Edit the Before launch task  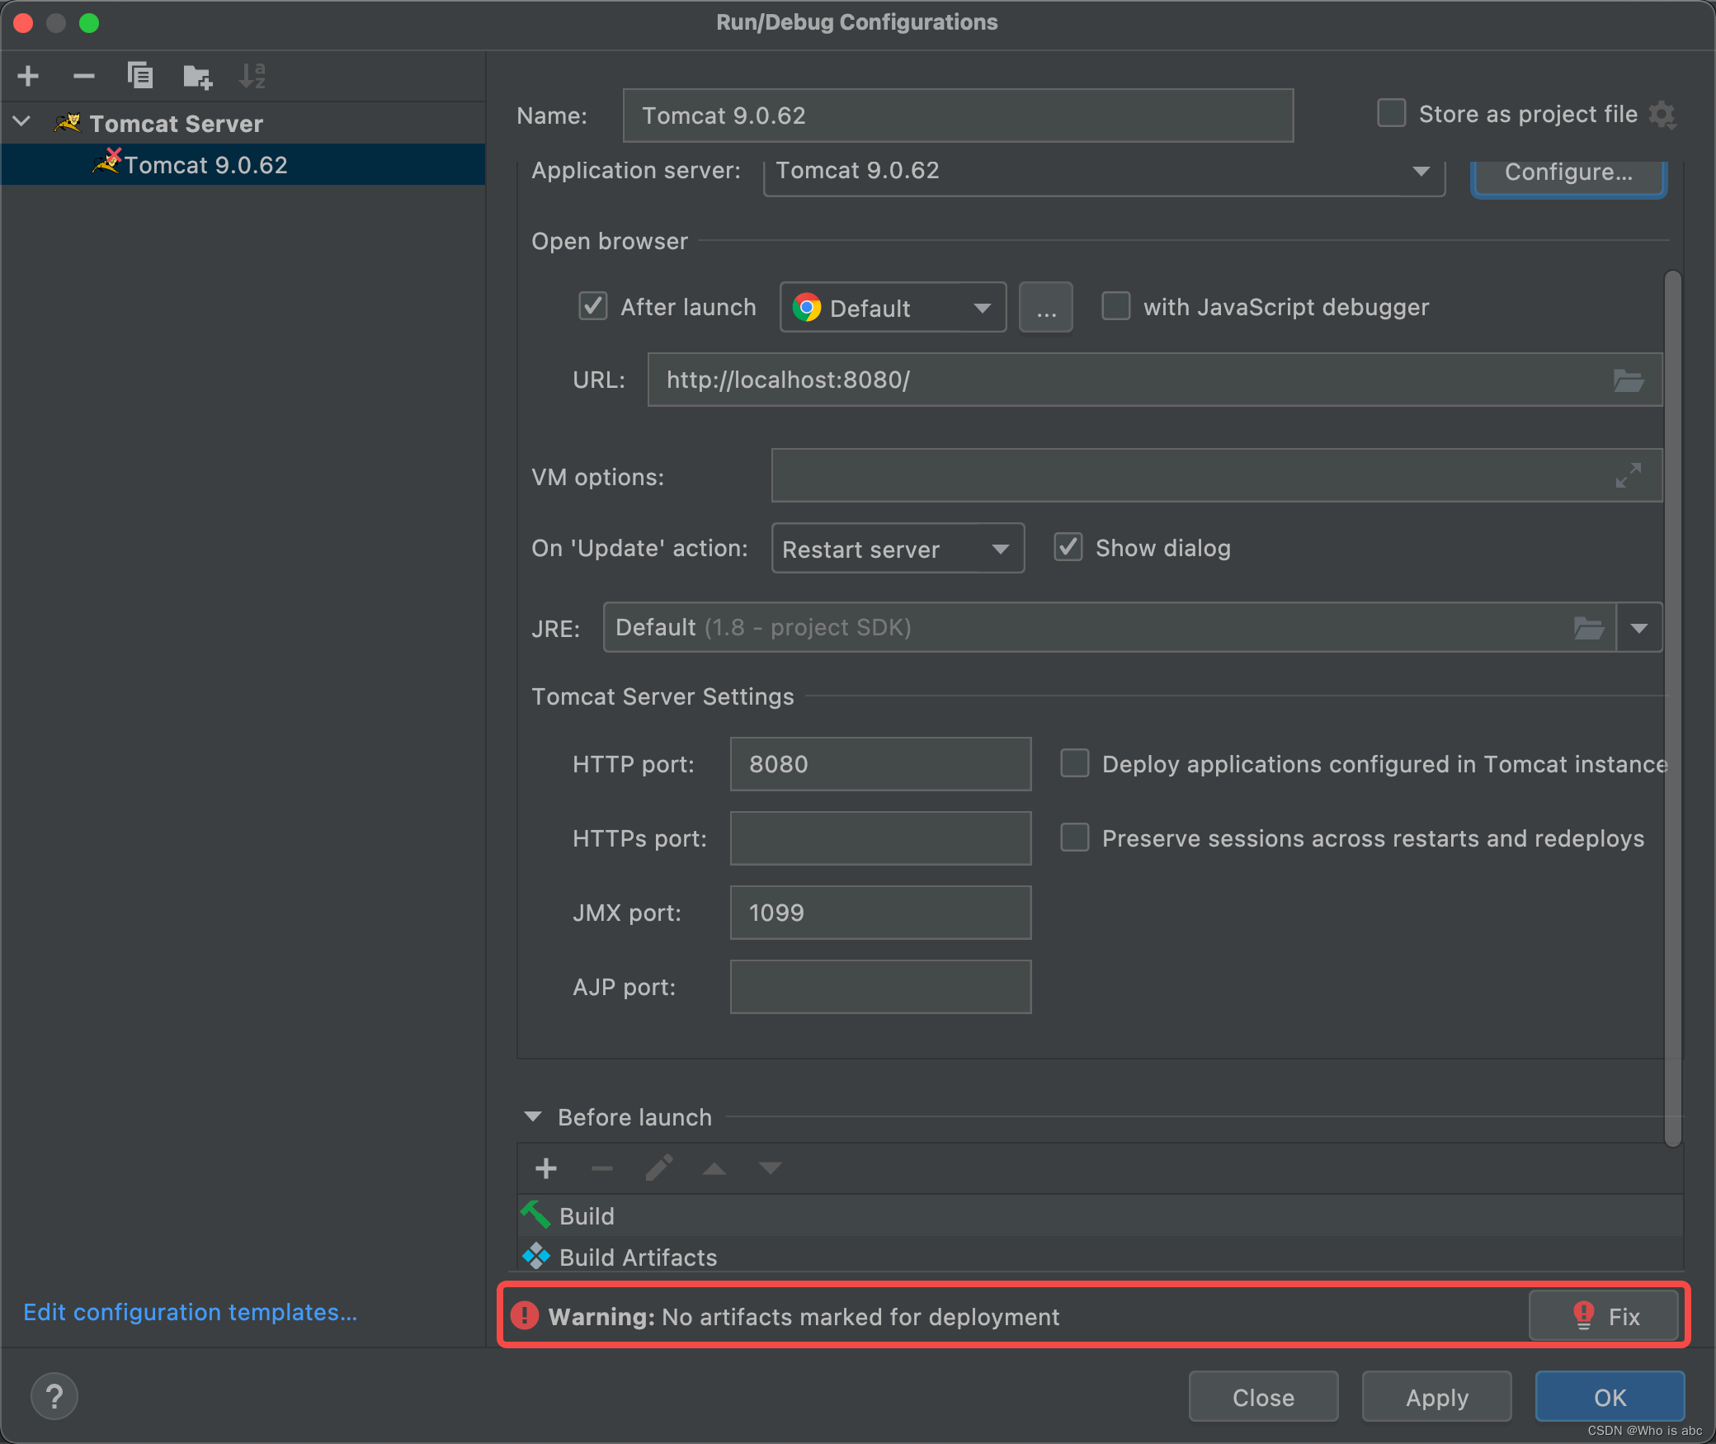tap(658, 1168)
